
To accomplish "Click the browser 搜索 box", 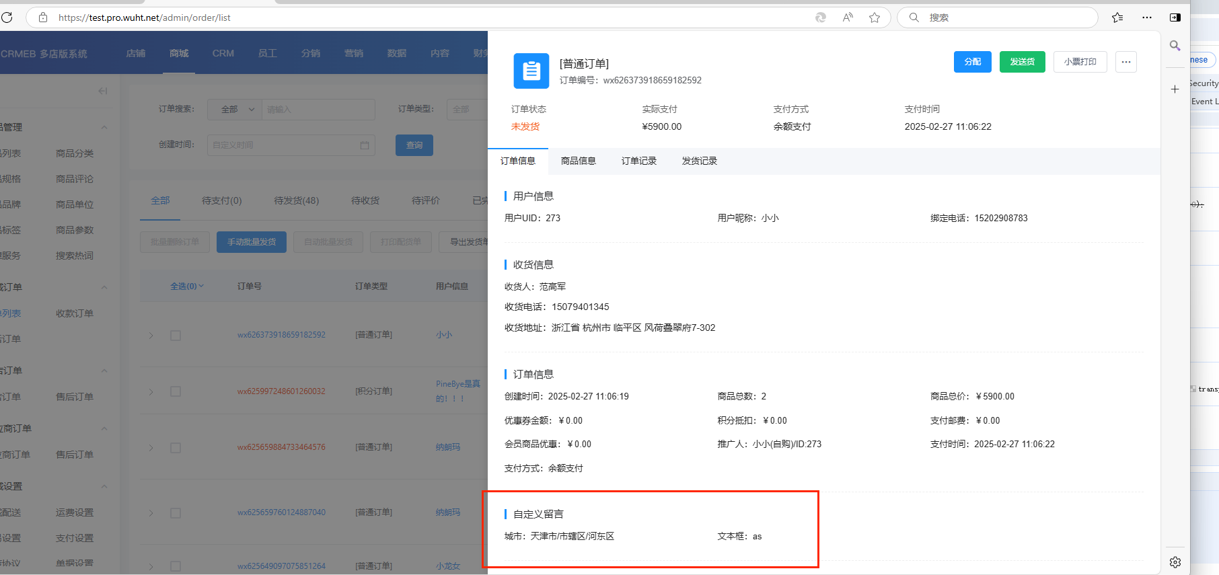I will coord(997,17).
